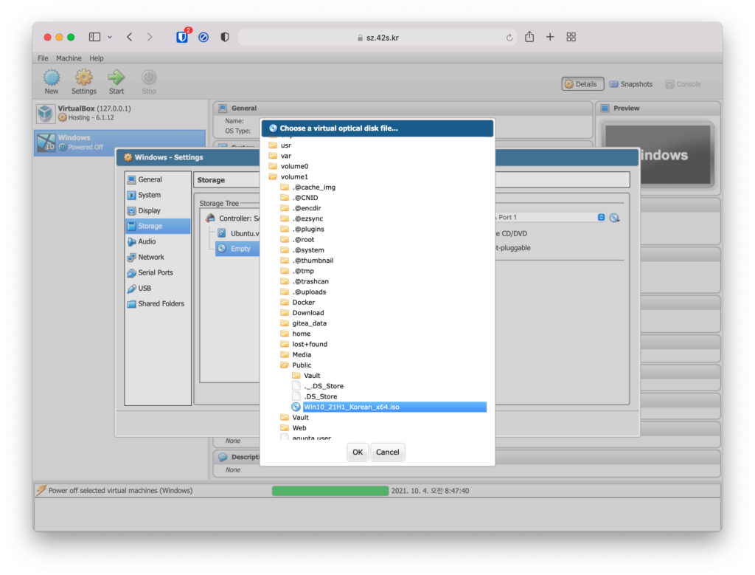Click the Docker folder icon
This screenshot has width=755, height=575.
click(285, 302)
